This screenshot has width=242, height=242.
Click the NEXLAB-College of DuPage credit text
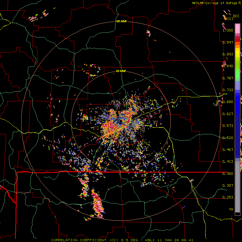coord(215,3)
